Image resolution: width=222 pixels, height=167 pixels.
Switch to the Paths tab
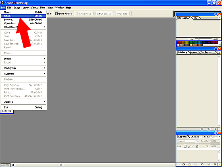point(207,137)
